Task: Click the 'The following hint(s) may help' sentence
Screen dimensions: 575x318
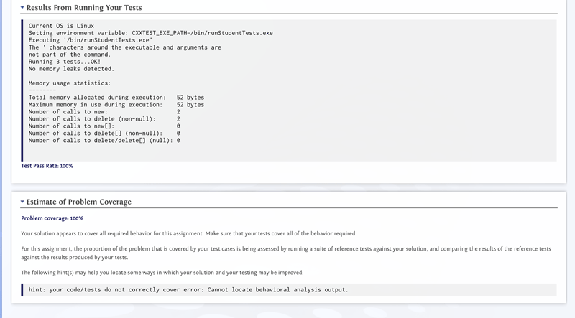Action: pos(162,273)
